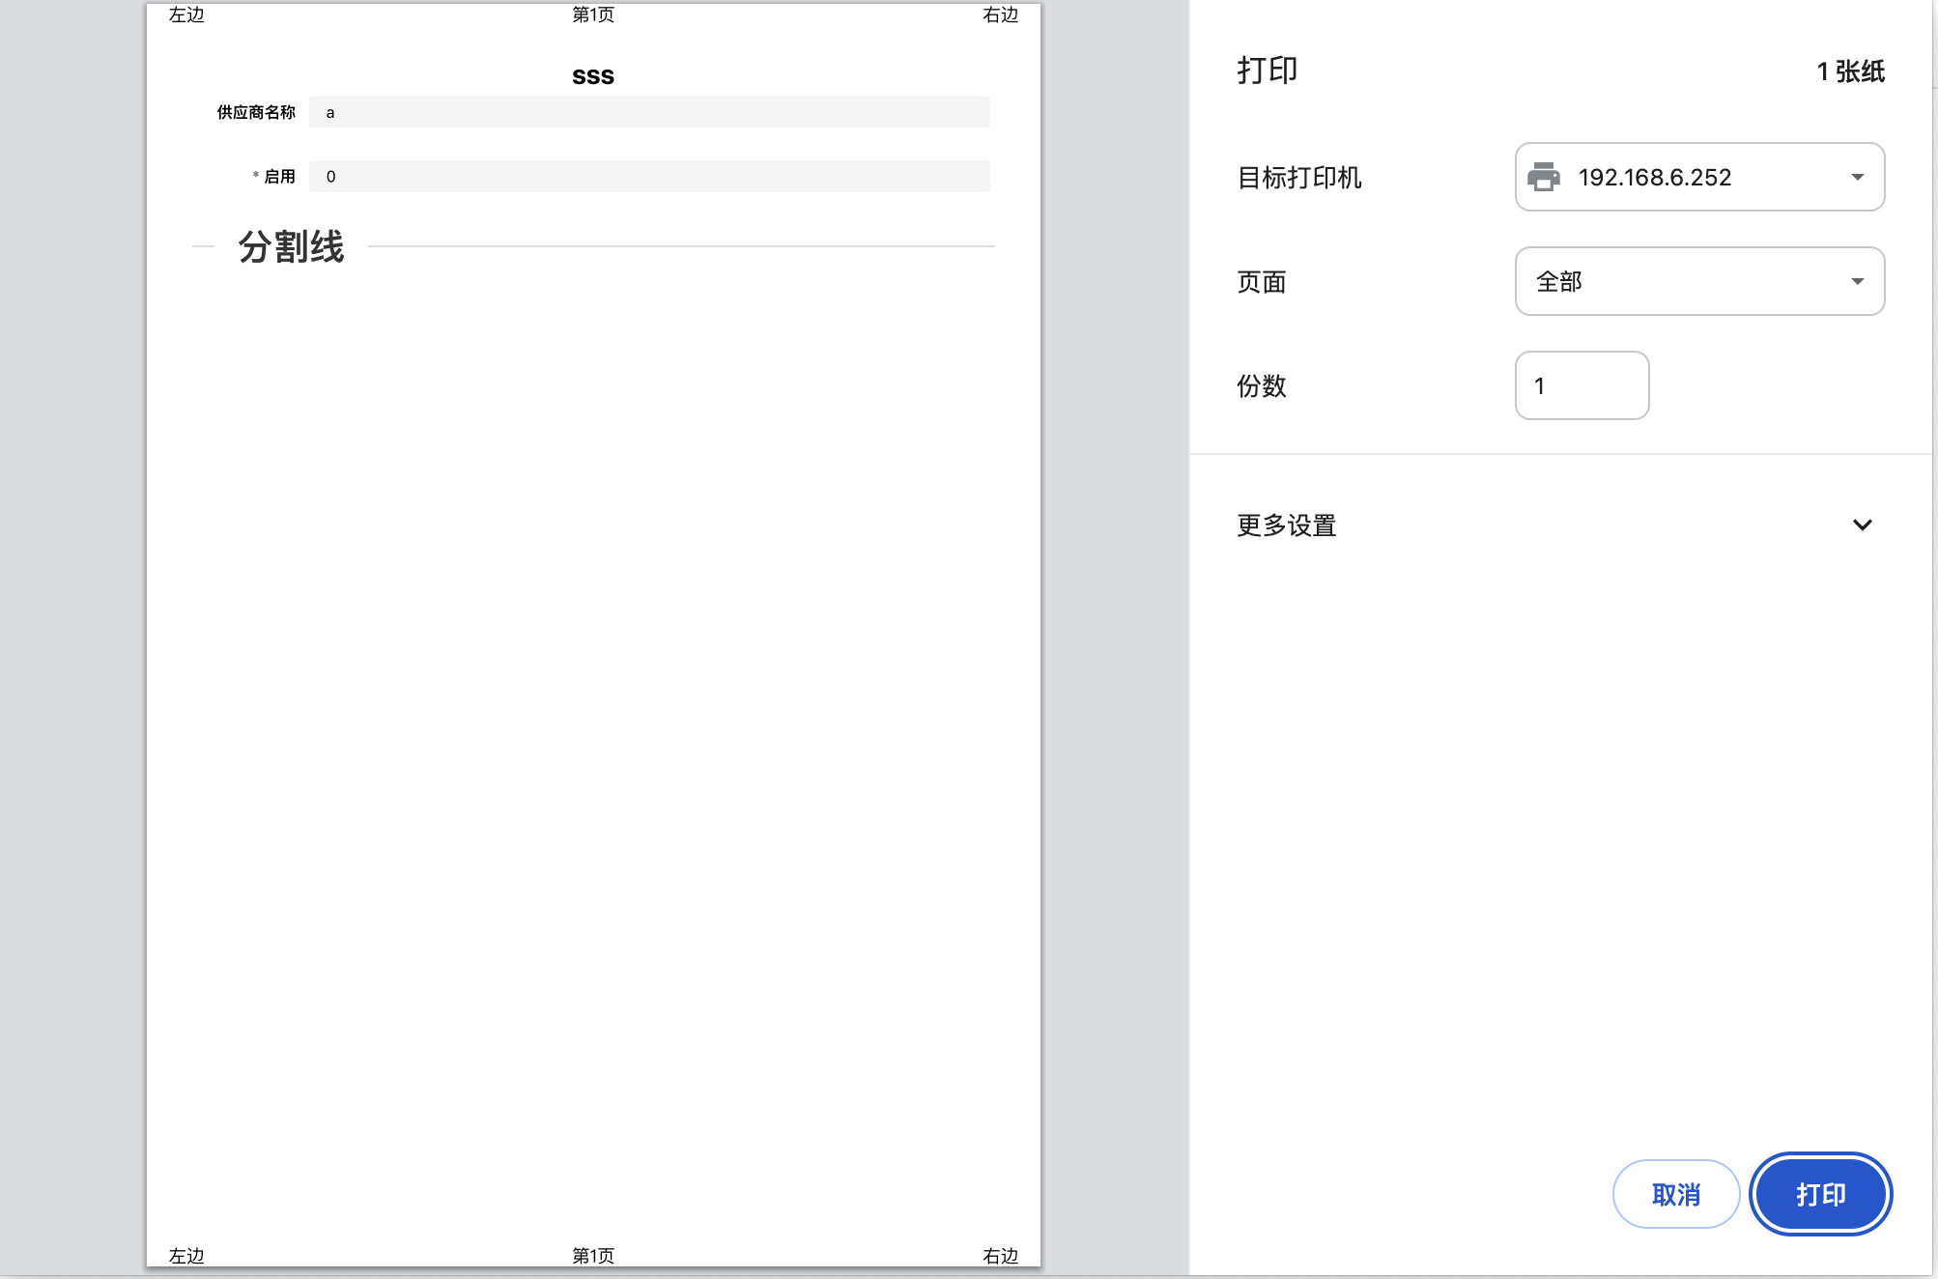This screenshot has width=1938, height=1279.
Task: Click the 分割线 divider heading
Action: tap(291, 246)
